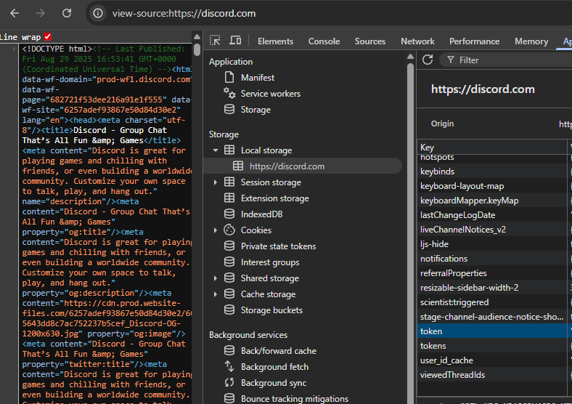Open Manifest in Application section

click(x=257, y=78)
